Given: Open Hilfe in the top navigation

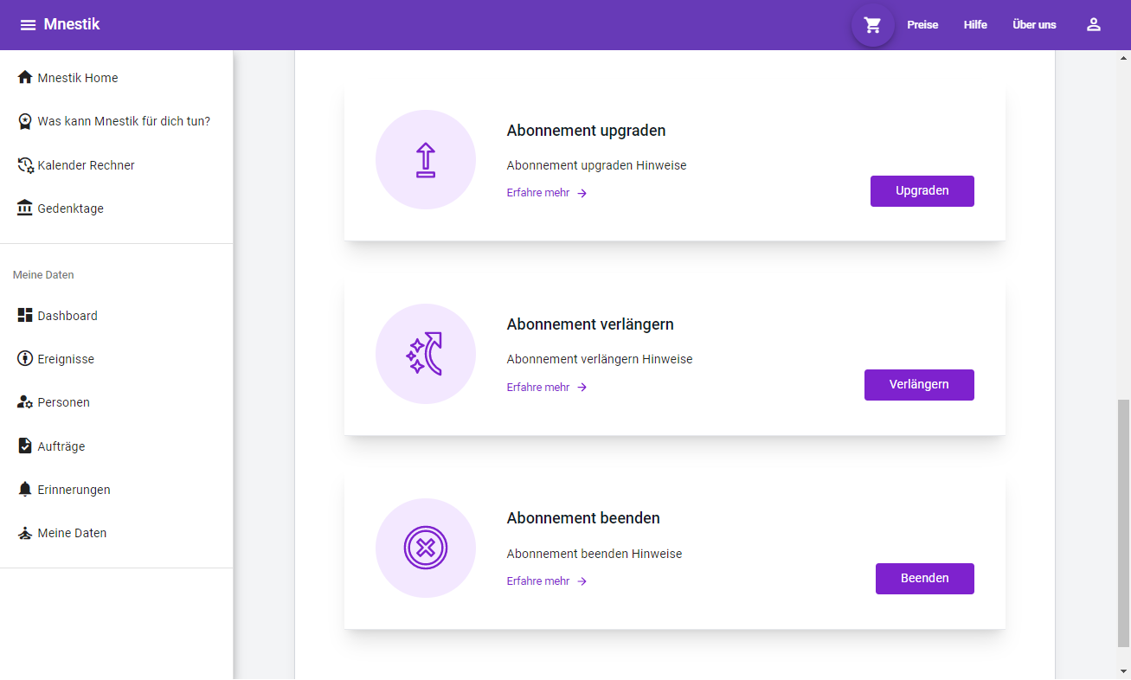Looking at the screenshot, I should pos(975,25).
